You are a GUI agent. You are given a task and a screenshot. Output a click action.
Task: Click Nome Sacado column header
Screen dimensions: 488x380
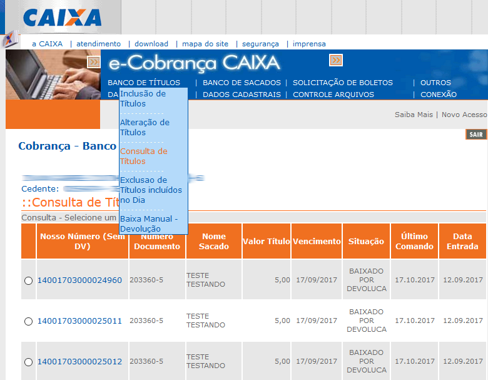pyautogui.click(x=214, y=242)
